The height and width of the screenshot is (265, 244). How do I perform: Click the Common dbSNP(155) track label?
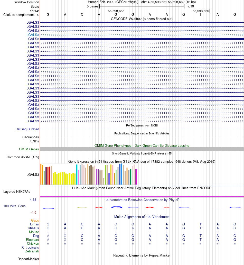(23, 157)
